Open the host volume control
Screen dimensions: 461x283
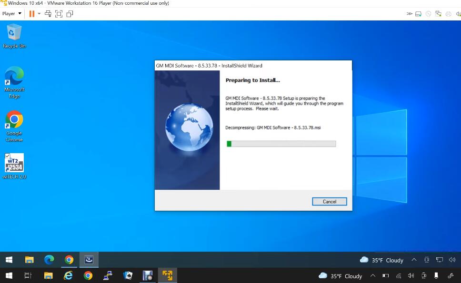coord(411,276)
